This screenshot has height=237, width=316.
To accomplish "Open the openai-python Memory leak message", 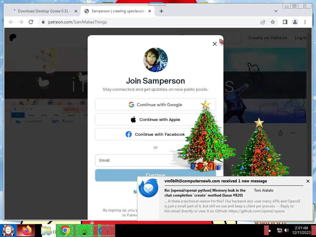I will (205, 193).
